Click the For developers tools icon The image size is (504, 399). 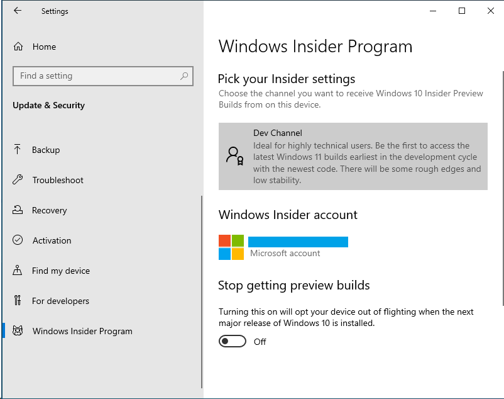18,300
